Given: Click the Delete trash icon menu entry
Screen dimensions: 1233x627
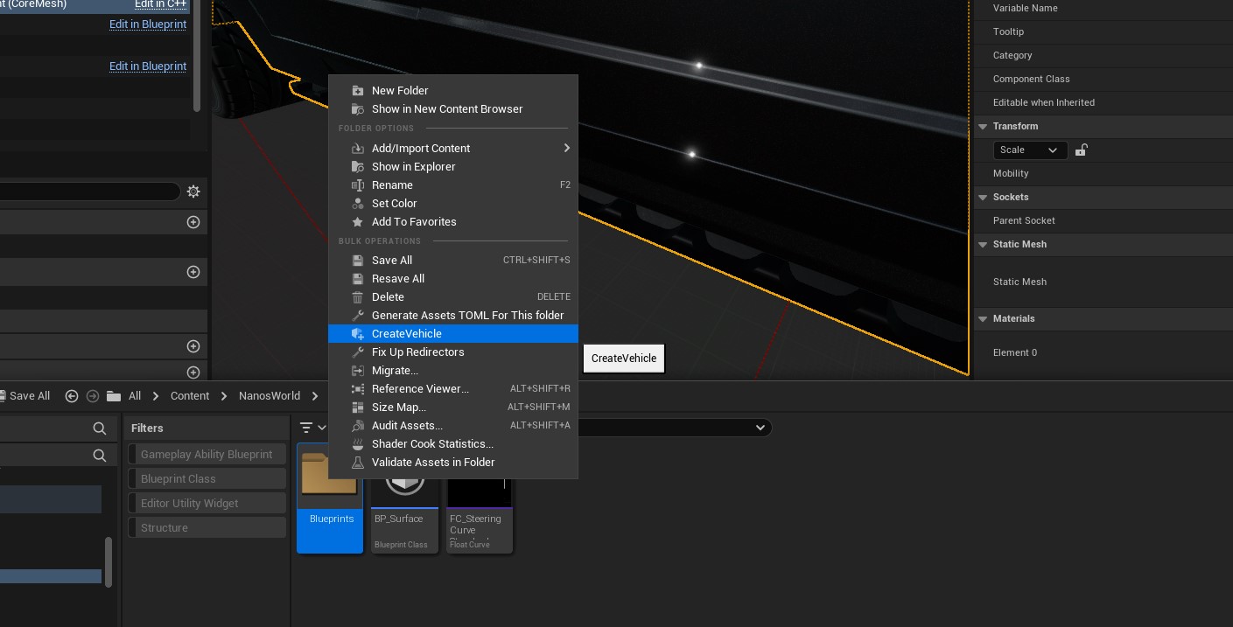Looking at the screenshot, I should tap(388, 297).
